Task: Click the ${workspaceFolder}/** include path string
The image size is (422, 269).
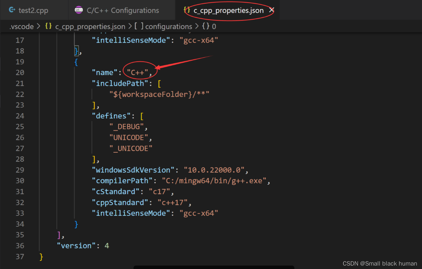Action: click(x=159, y=94)
